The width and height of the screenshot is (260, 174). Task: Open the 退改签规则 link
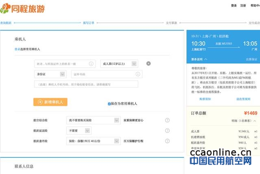pyautogui.click(x=243, y=99)
